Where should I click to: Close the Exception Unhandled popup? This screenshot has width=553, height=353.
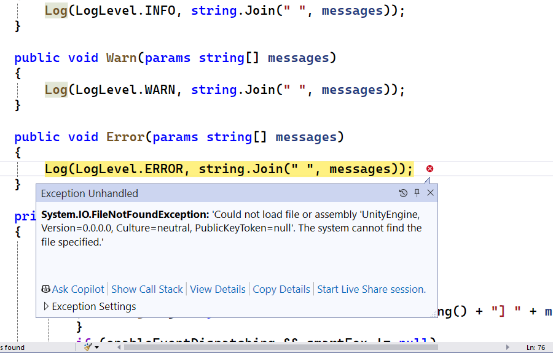click(430, 193)
